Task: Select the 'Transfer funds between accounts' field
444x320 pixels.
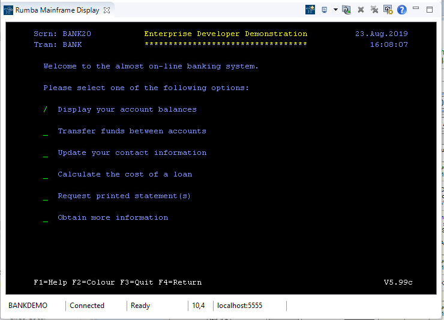Action: 46,131
